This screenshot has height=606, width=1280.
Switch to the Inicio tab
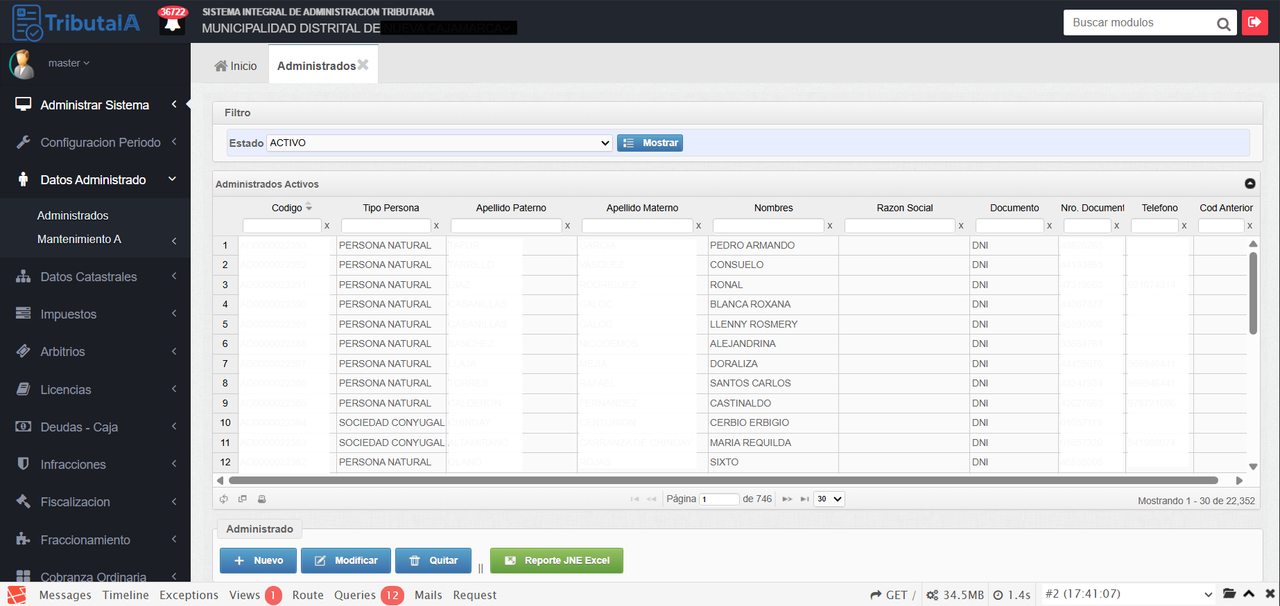236,66
